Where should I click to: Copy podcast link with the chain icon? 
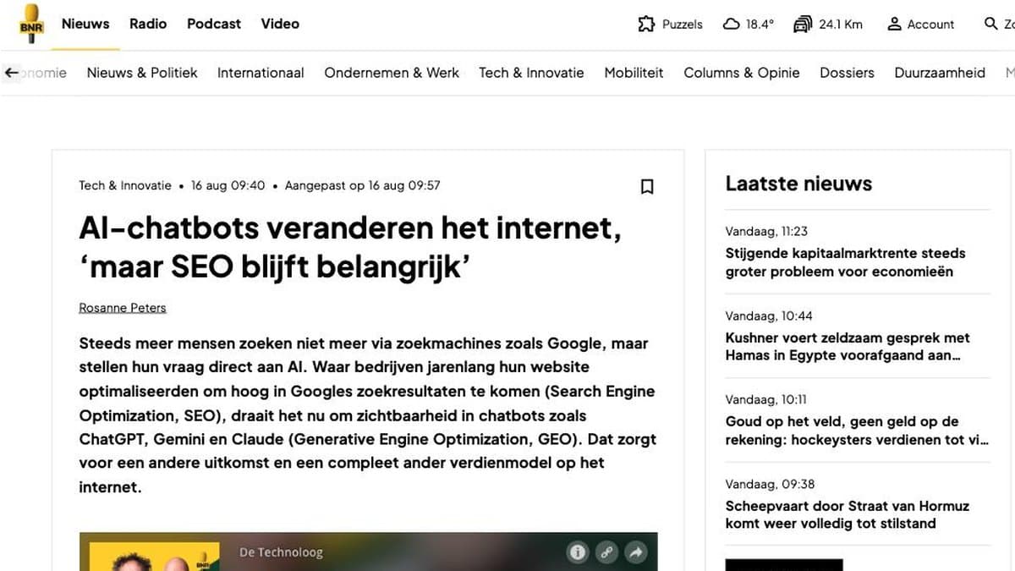[x=606, y=552]
